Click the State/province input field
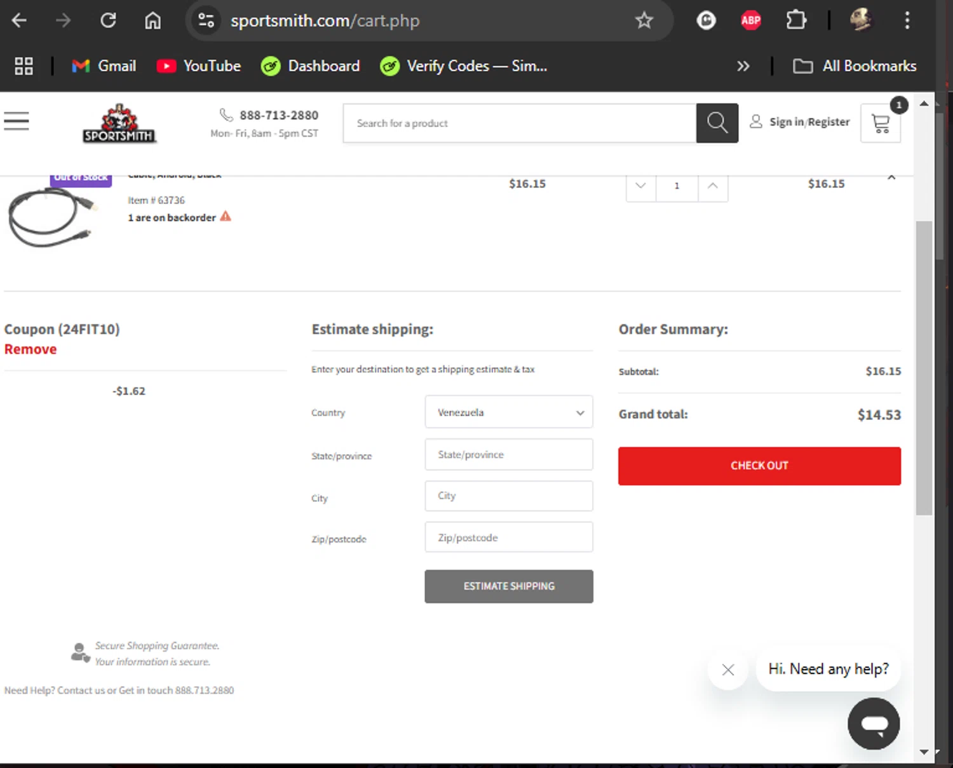 pos(509,454)
